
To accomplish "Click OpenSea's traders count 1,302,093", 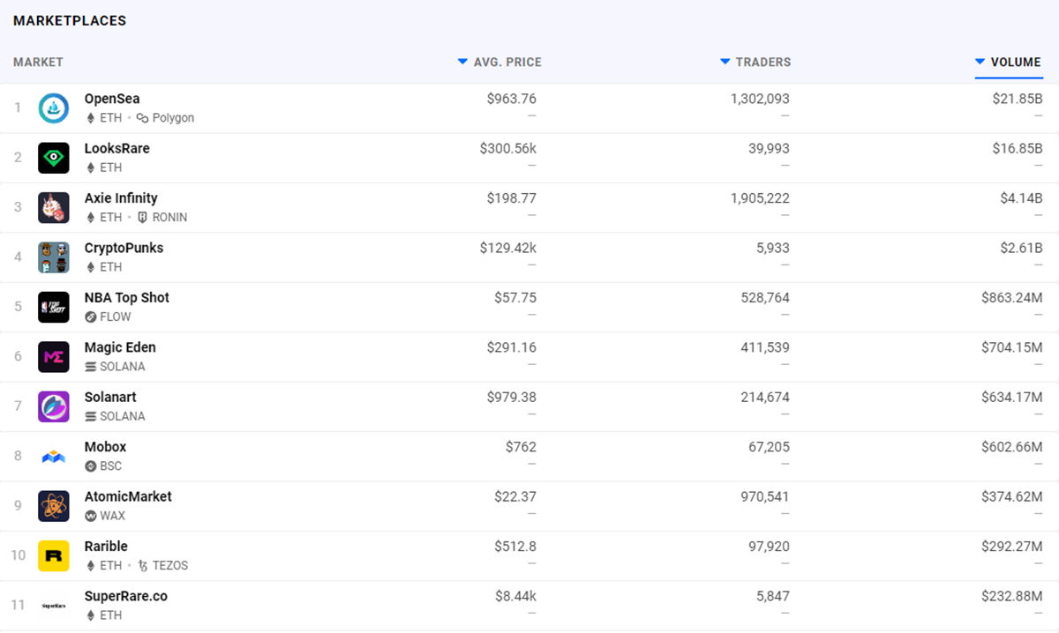I will 760,99.
